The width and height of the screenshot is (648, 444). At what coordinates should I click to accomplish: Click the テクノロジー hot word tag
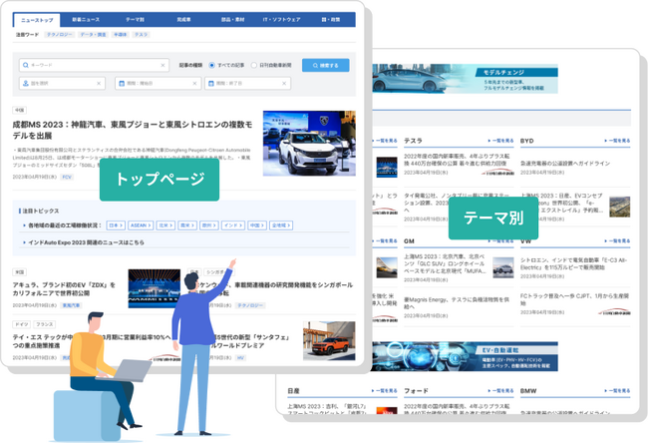[x=60, y=34]
